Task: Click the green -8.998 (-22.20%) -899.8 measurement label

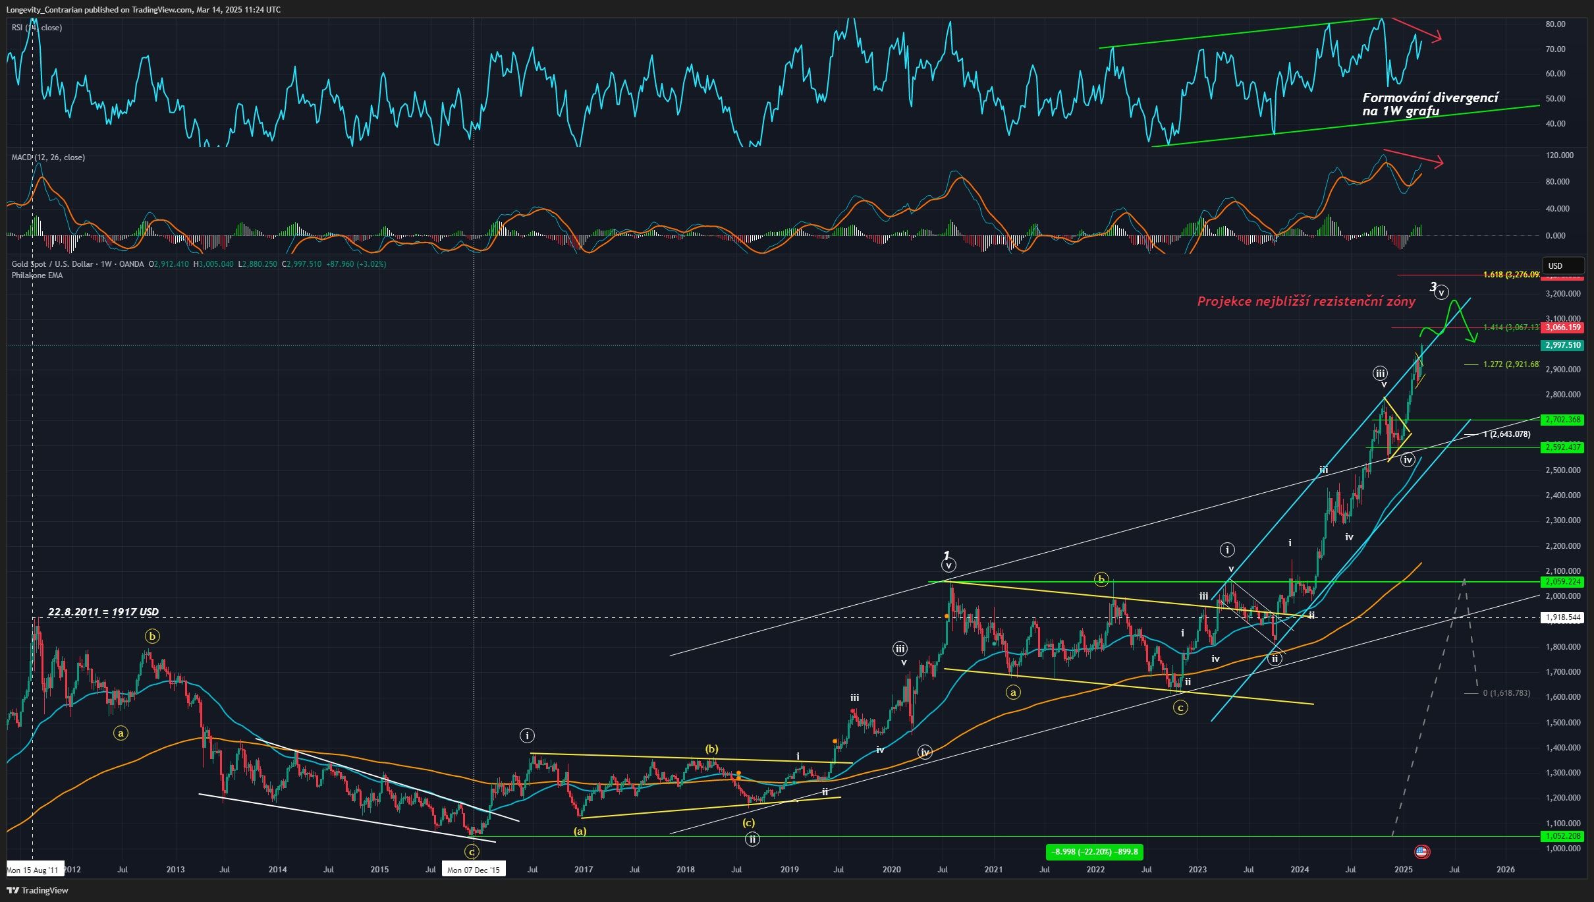Action: (x=1094, y=852)
